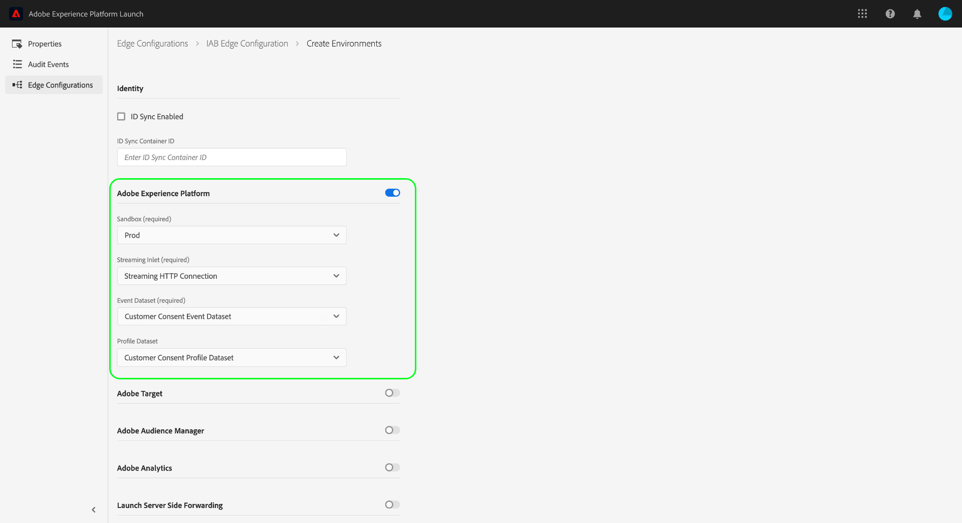
Task: Open the Sandbox dropdown showing Prod
Action: [x=231, y=235]
